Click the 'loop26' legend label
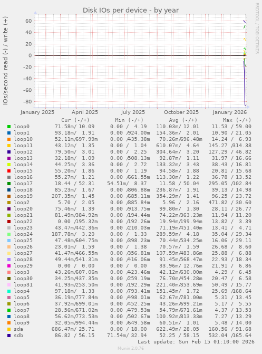The width and height of the screenshot is (262, 354). point(23,246)
